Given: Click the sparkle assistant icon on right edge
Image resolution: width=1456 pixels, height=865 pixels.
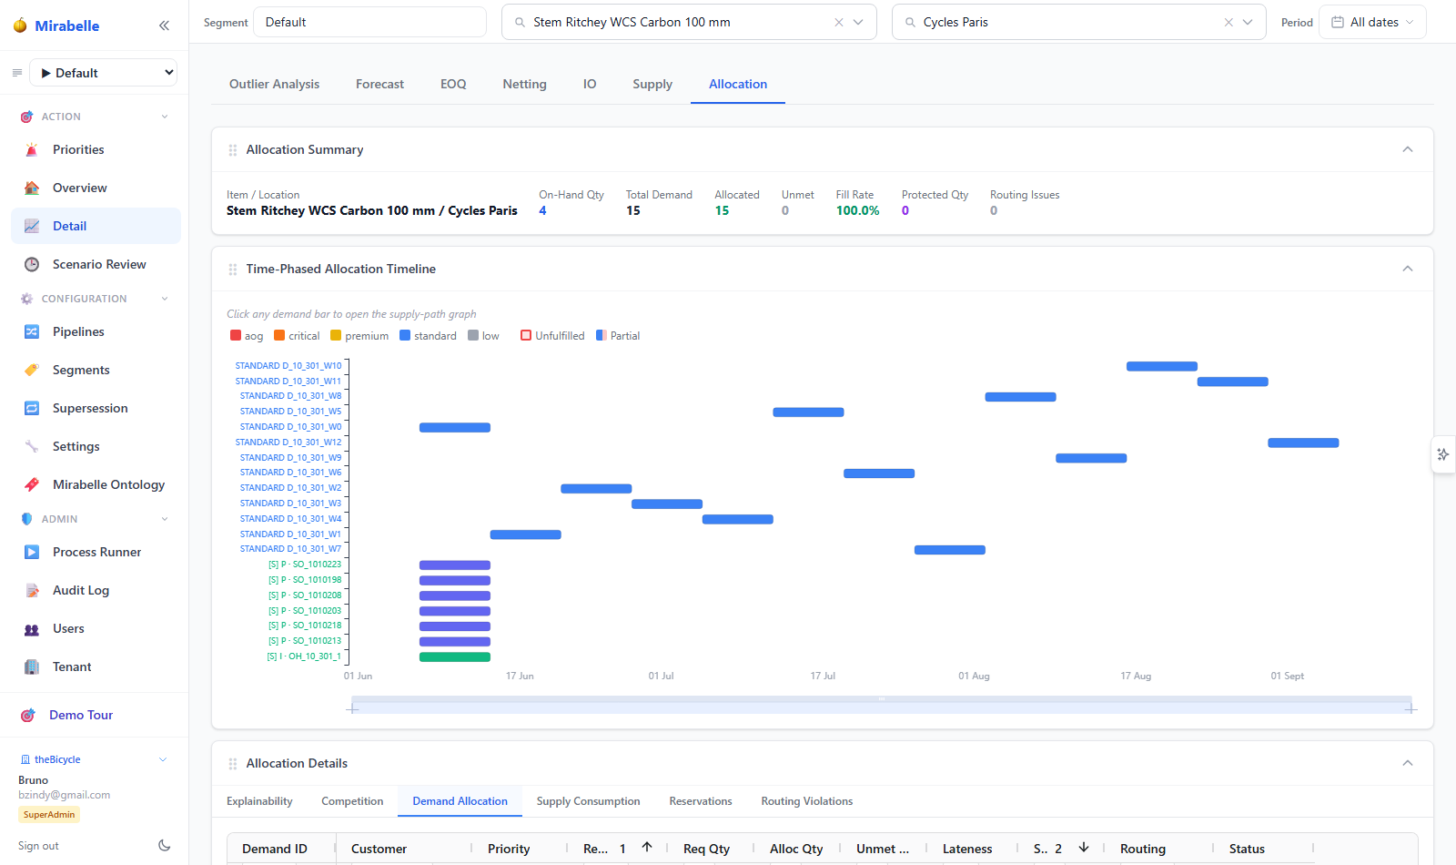Looking at the screenshot, I should click(1443, 454).
